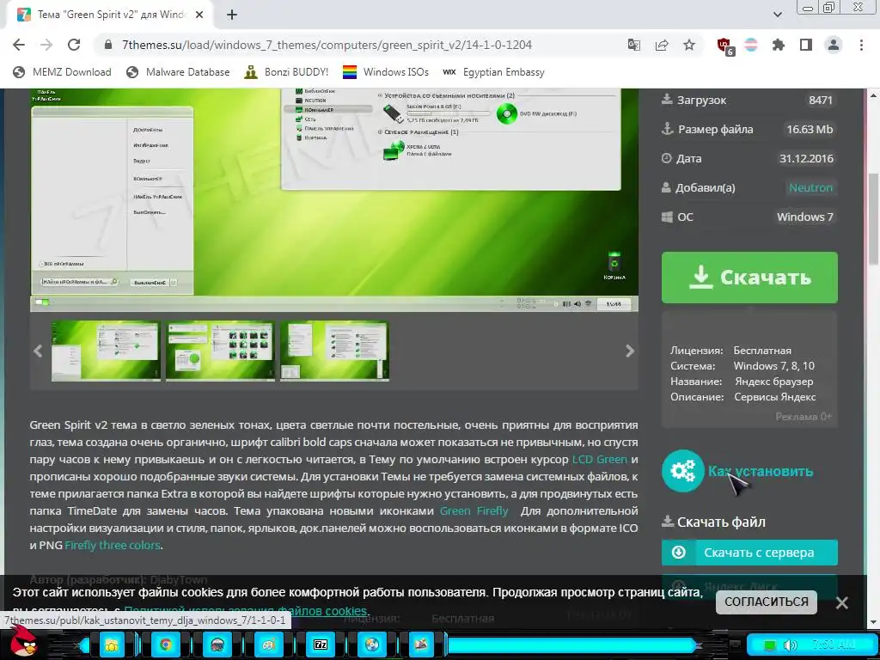This screenshot has height=660, width=880.
Task: Select the third theme preview thumbnail
Action: tap(334, 351)
